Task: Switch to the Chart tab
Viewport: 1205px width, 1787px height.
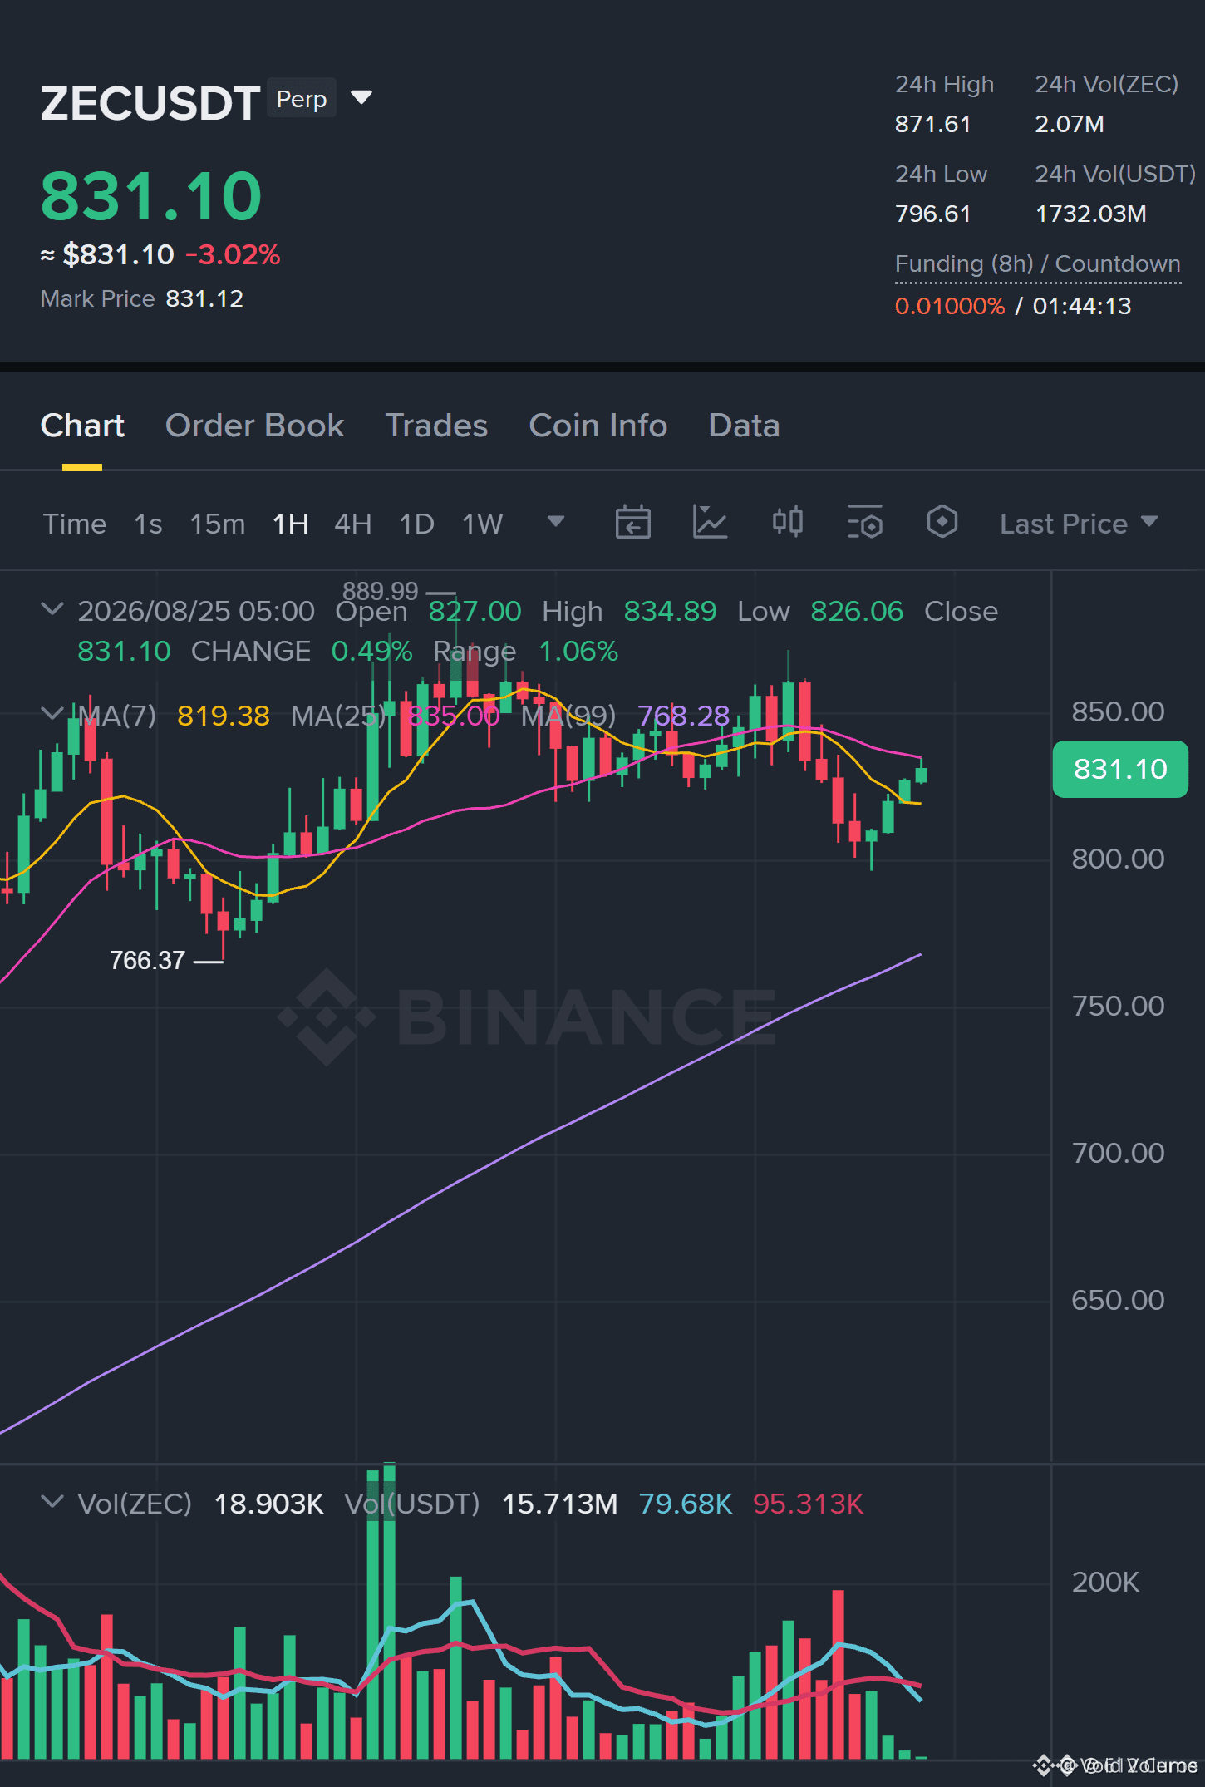Action: (82, 426)
